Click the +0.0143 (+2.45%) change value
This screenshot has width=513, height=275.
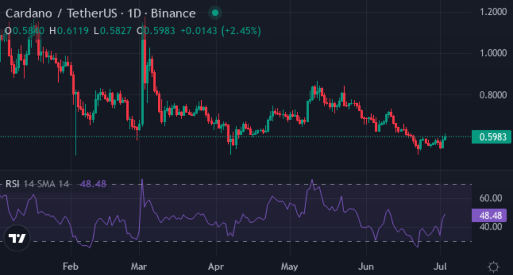pos(221,31)
